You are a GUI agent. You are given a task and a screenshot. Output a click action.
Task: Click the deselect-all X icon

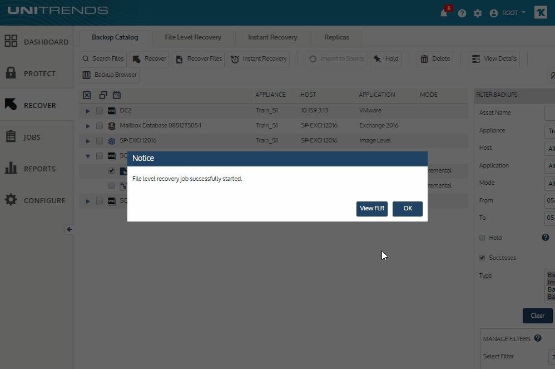click(x=87, y=95)
